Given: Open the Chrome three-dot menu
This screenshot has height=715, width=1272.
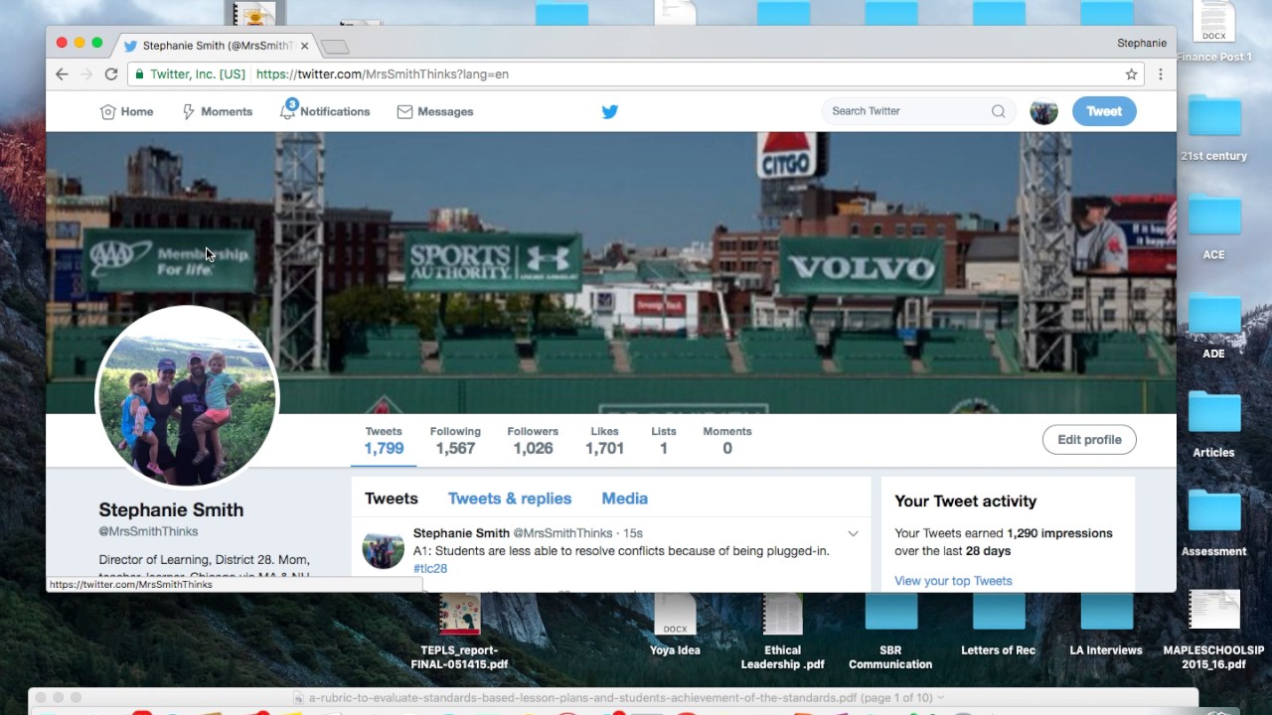Looking at the screenshot, I should click(1160, 74).
